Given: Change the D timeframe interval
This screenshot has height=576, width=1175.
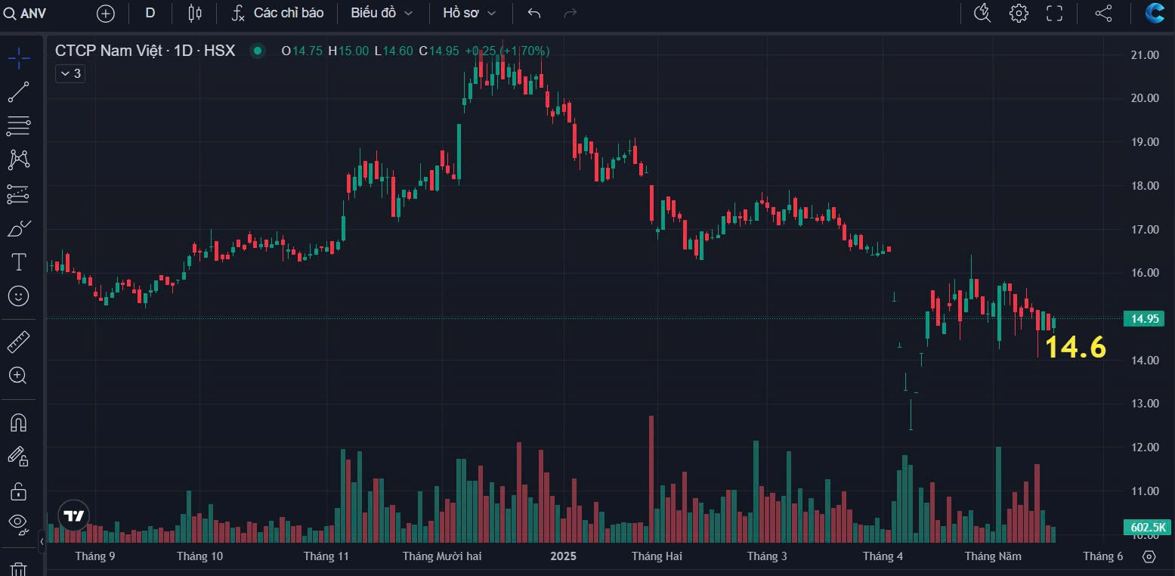Looking at the screenshot, I should coord(150,13).
